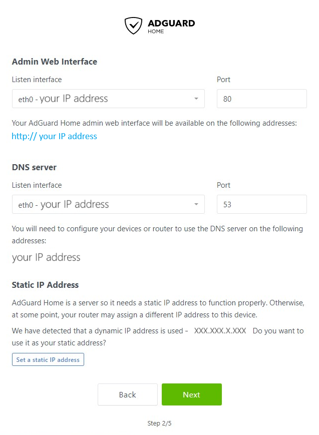Focus the DNS server port field showing 53

coord(262,204)
